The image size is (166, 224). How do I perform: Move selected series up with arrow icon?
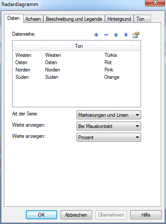(x=116, y=34)
